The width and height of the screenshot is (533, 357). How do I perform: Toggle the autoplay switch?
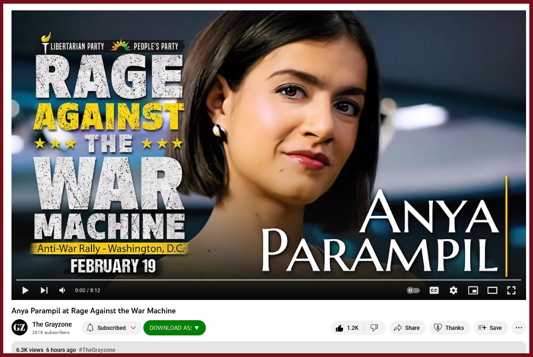coord(413,290)
